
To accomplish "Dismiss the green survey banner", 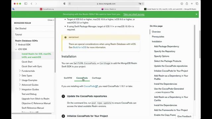I will [x=196, y=14].
